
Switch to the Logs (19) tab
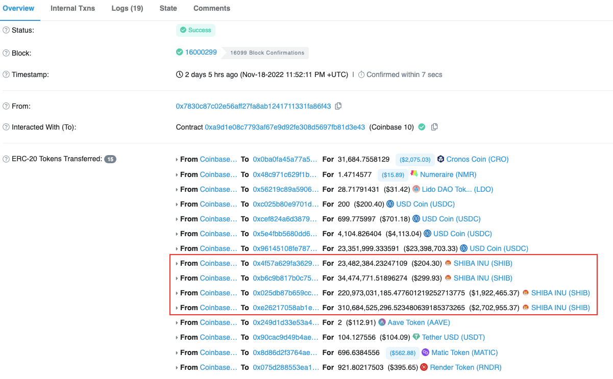coord(127,8)
